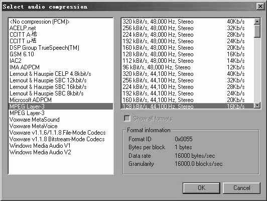Viewport: 267px width, 201px height.
Task: Select Lernout & Hauspie SBC 8kbit/s
Action: [x=61, y=93]
